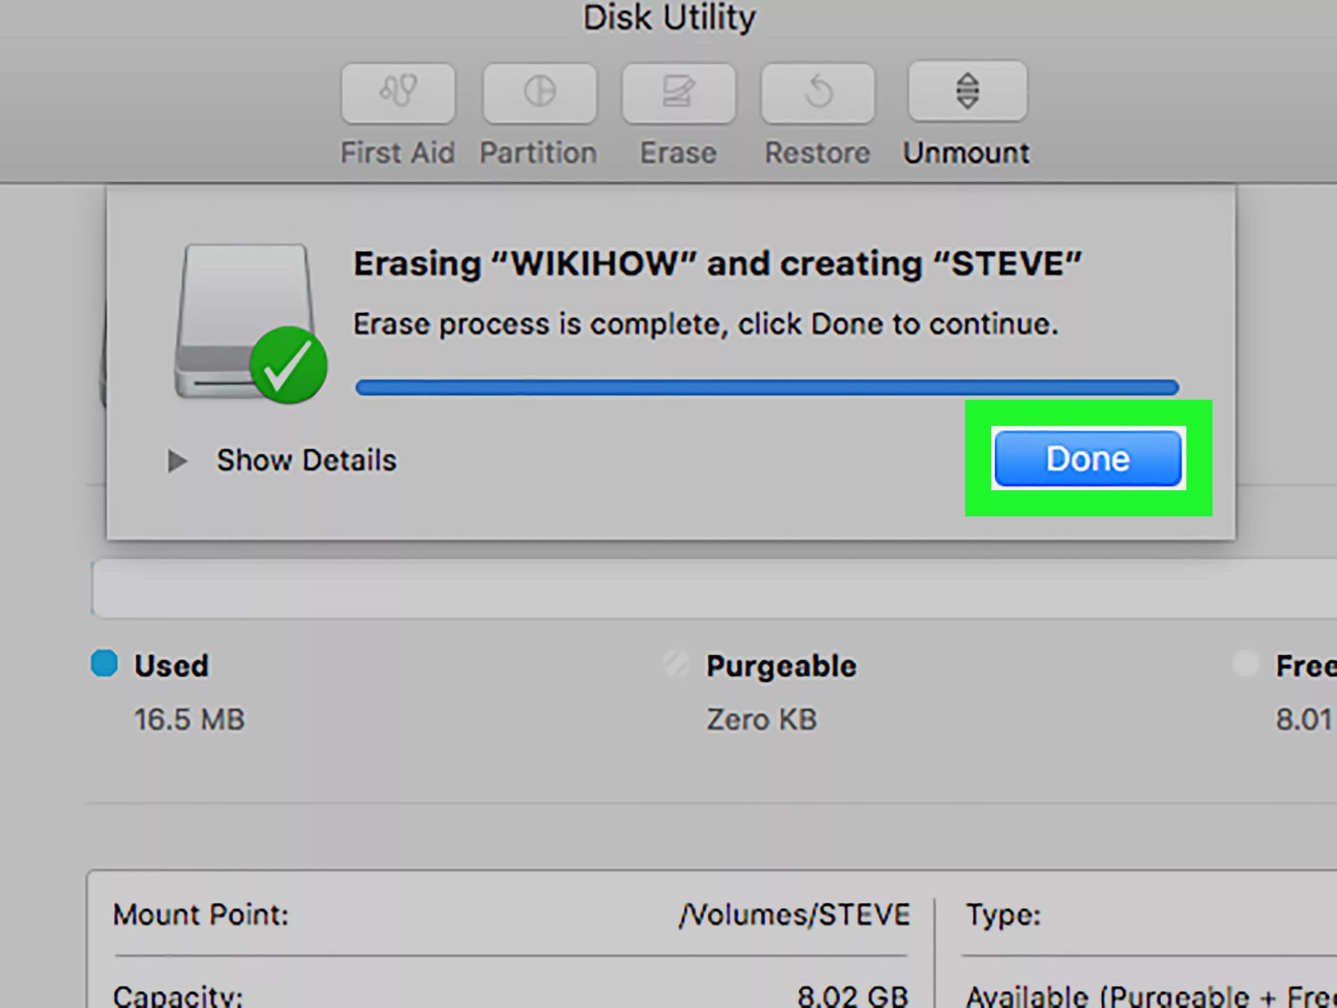Viewport: 1337px width, 1008px height.
Task: Click the Partition pie chart icon
Action: (539, 93)
